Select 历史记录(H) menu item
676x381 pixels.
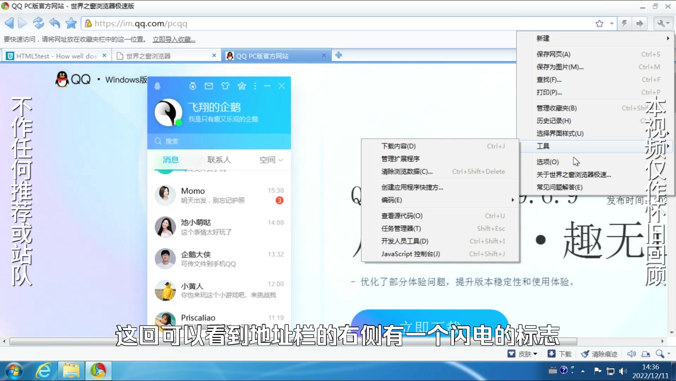tap(595, 121)
